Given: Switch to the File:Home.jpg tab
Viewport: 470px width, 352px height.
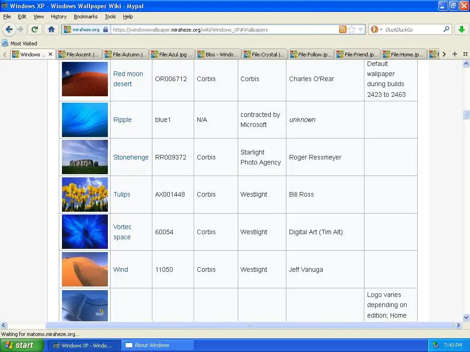Looking at the screenshot, I should (x=404, y=55).
